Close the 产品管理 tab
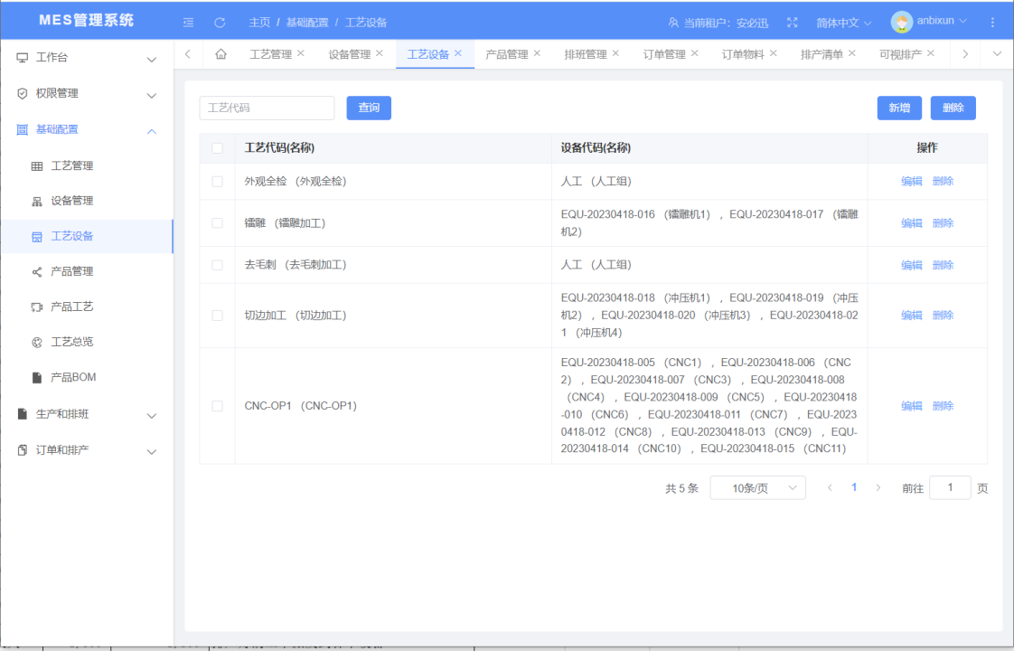Viewport: 1014px width, 651px height. coord(537,54)
